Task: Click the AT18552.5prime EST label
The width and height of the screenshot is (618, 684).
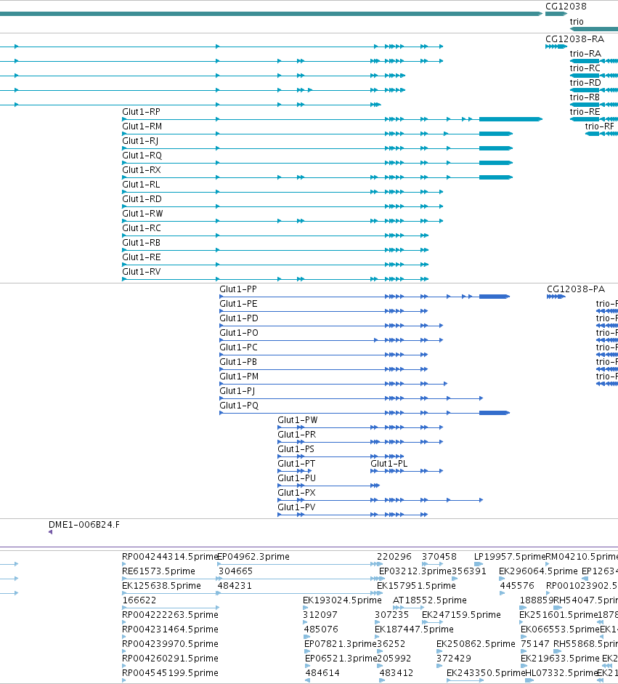Action: (x=430, y=600)
